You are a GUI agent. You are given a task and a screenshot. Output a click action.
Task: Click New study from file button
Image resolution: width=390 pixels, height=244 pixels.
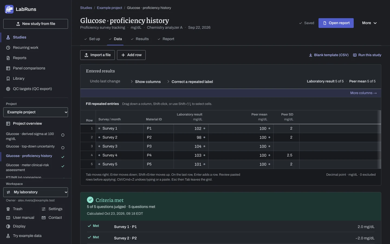[35, 24]
